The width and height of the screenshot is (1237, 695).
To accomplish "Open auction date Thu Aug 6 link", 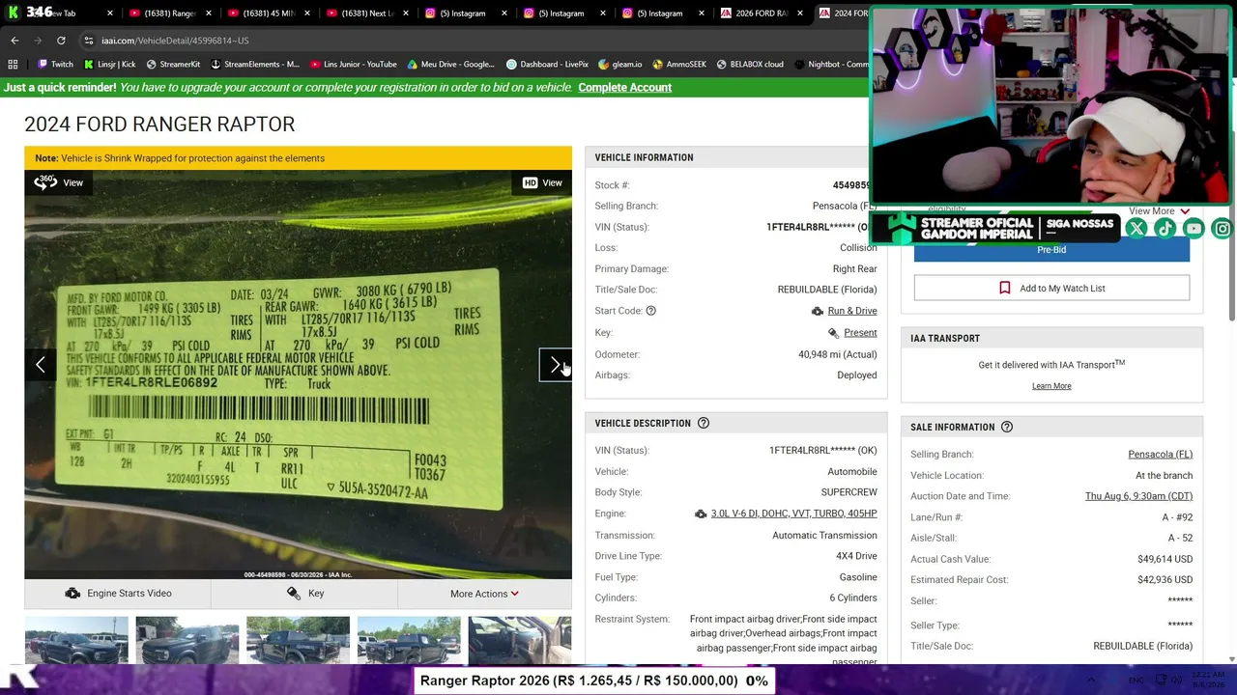I will (1138, 496).
